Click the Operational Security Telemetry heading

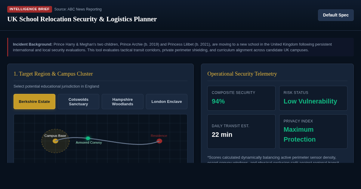click(242, 74)
